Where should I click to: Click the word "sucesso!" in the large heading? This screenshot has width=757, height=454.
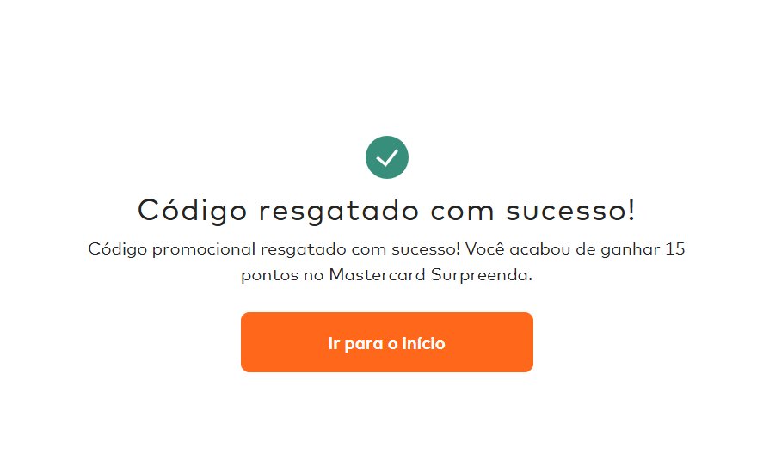pos(570,212)
